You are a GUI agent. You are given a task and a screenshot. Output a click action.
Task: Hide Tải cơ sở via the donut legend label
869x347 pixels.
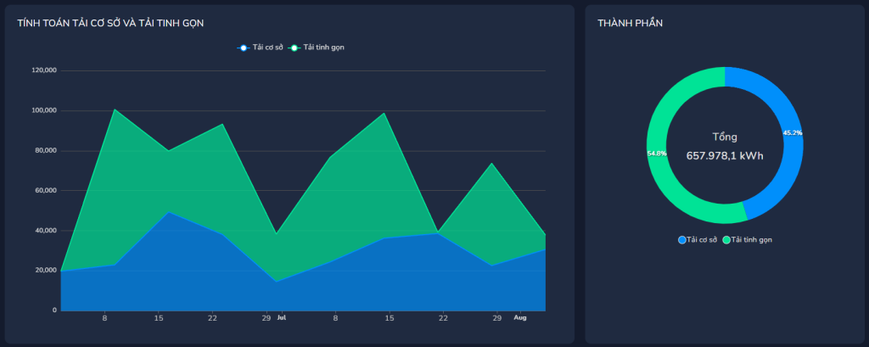click(702, 240)
